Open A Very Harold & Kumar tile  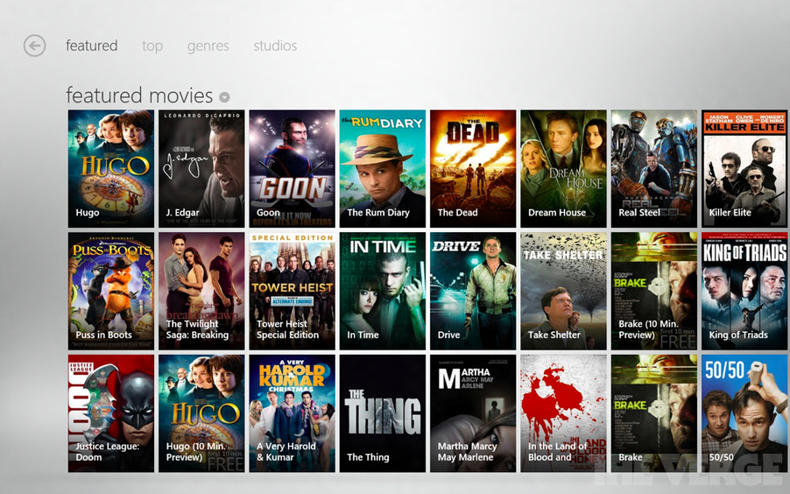pyautogui.click(x=293, y=413)
